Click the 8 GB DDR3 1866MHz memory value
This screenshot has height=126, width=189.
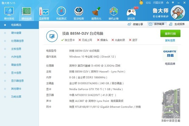(x=88, y=77)
